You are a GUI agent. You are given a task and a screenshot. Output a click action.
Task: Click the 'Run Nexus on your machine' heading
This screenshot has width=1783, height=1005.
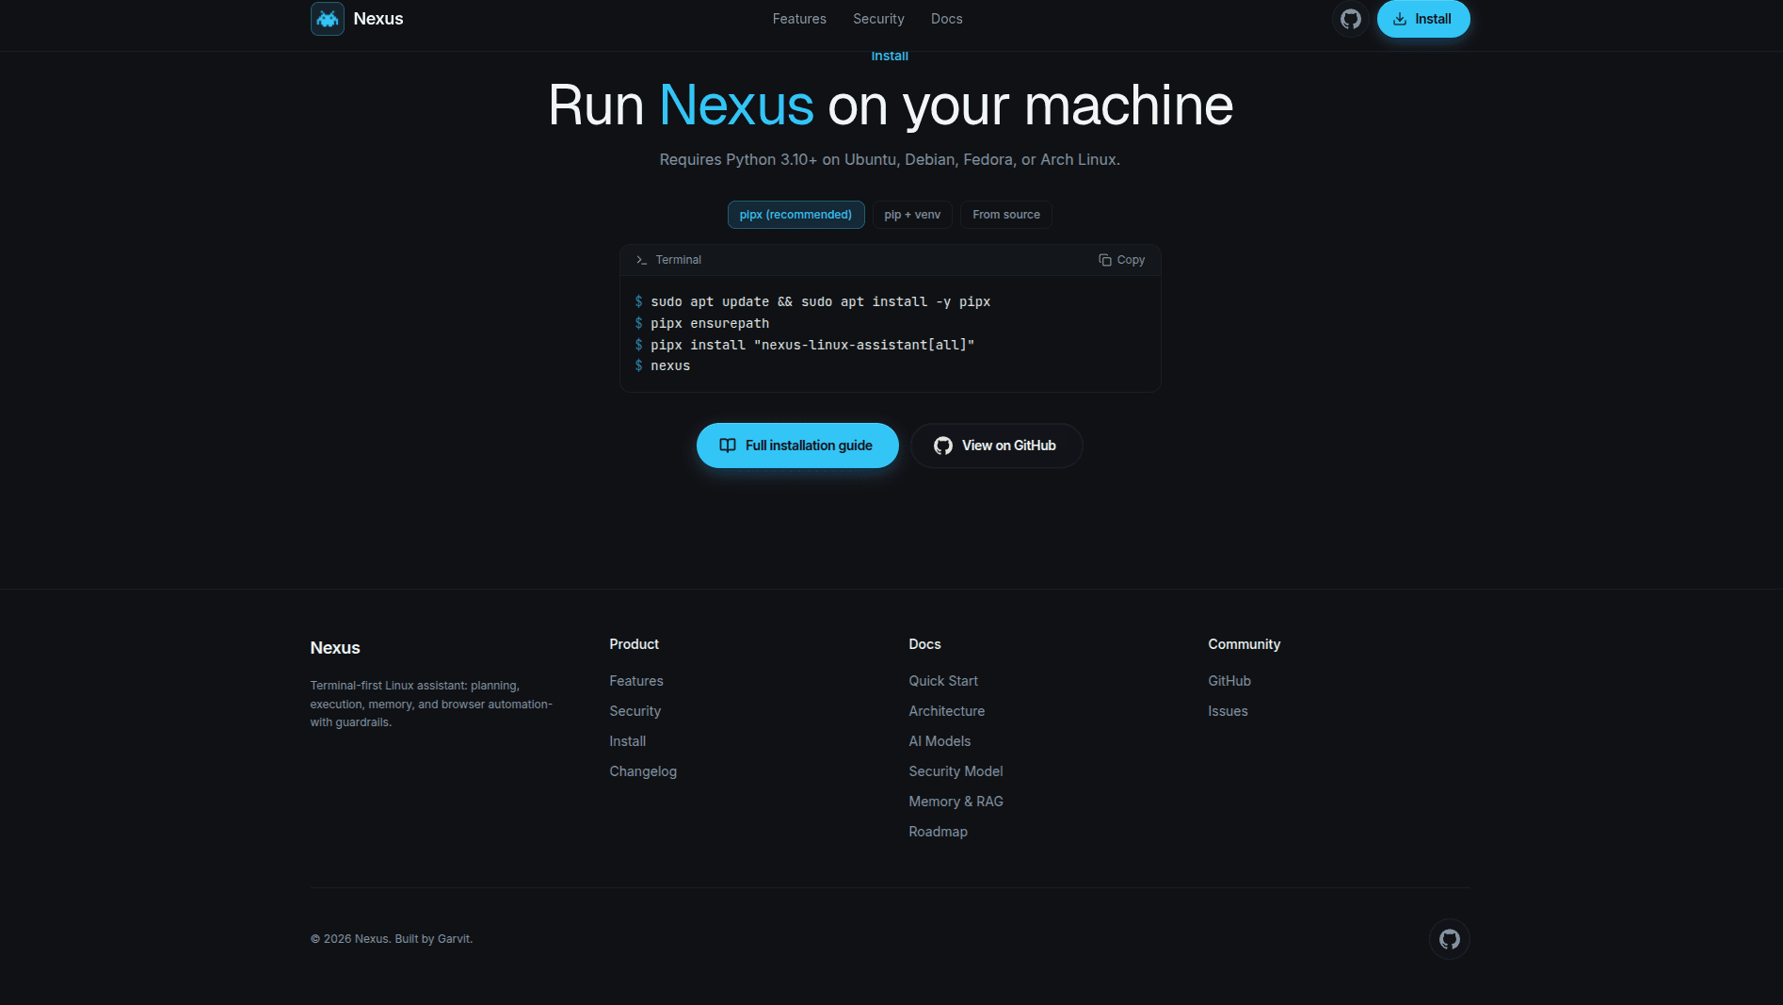click(x=891, y=105)
